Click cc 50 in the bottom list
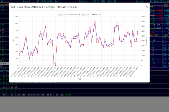The width and height of the screenshot is (169, 112). [14, 87]
